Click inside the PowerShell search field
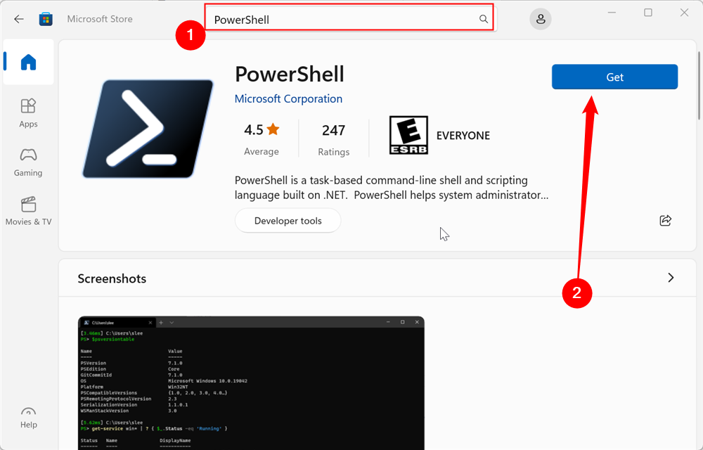This screenshot has width=703, height=450. (x=337, y=19)
